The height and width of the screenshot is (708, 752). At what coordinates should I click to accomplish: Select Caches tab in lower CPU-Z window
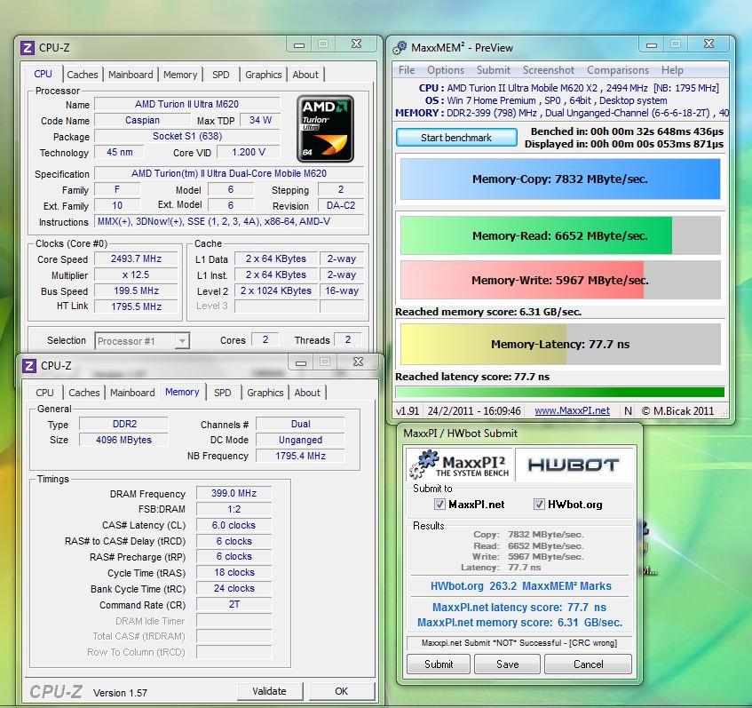click(84, 393)
